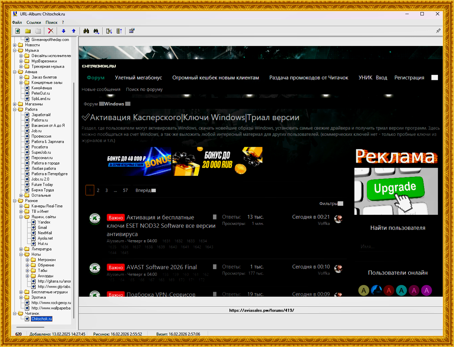
Task: Click the Giveawayoftheday.com link icon
Action: tap(27, 40)
